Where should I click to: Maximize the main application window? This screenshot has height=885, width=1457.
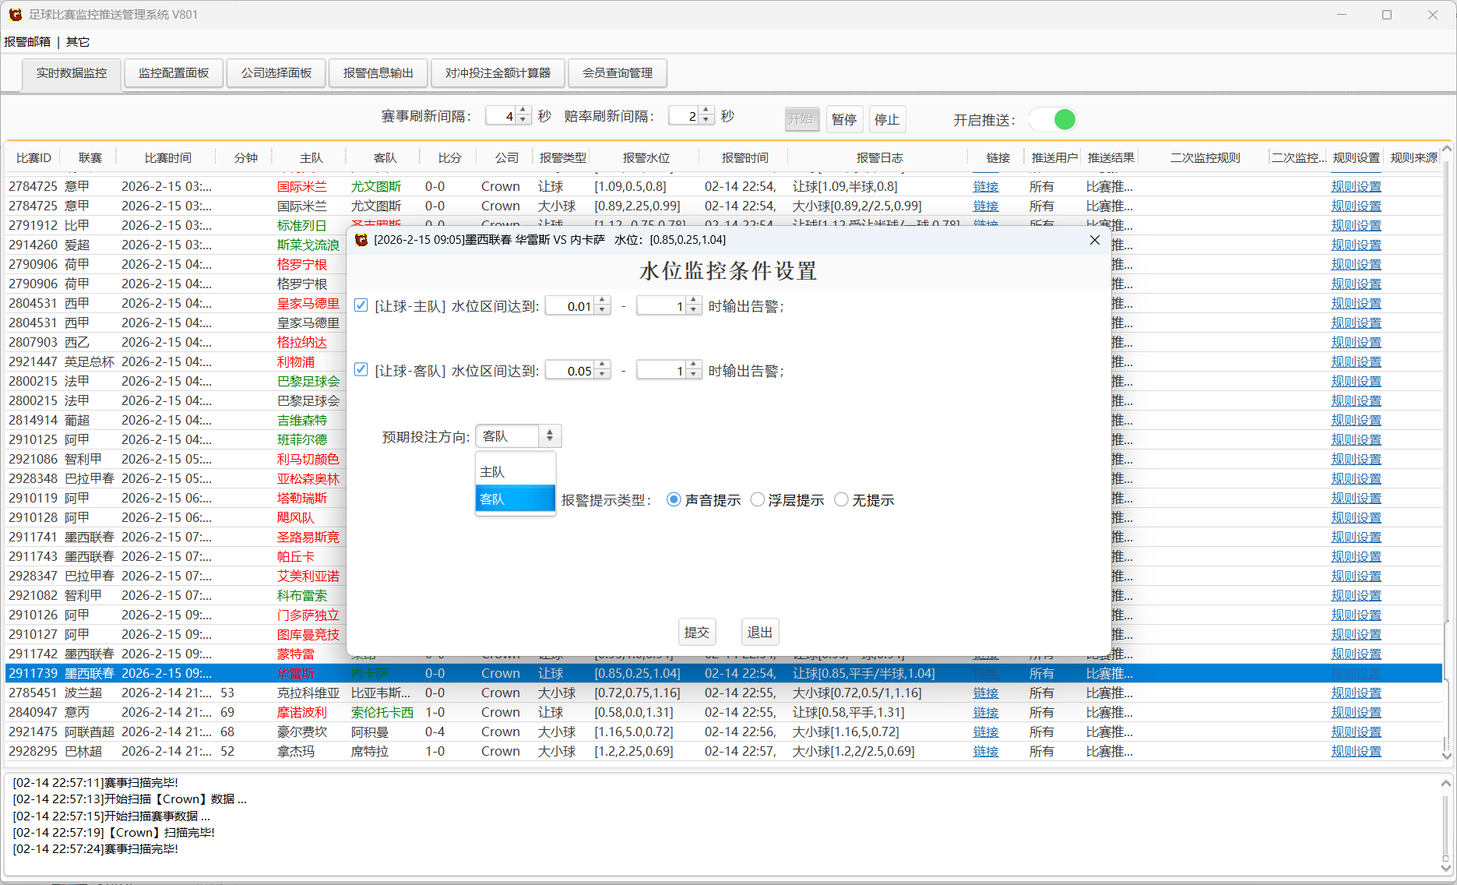(x=1387, y=15)
